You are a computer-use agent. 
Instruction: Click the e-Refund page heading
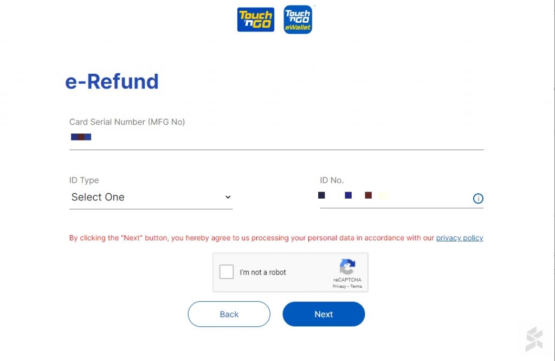tap(112, 81)
